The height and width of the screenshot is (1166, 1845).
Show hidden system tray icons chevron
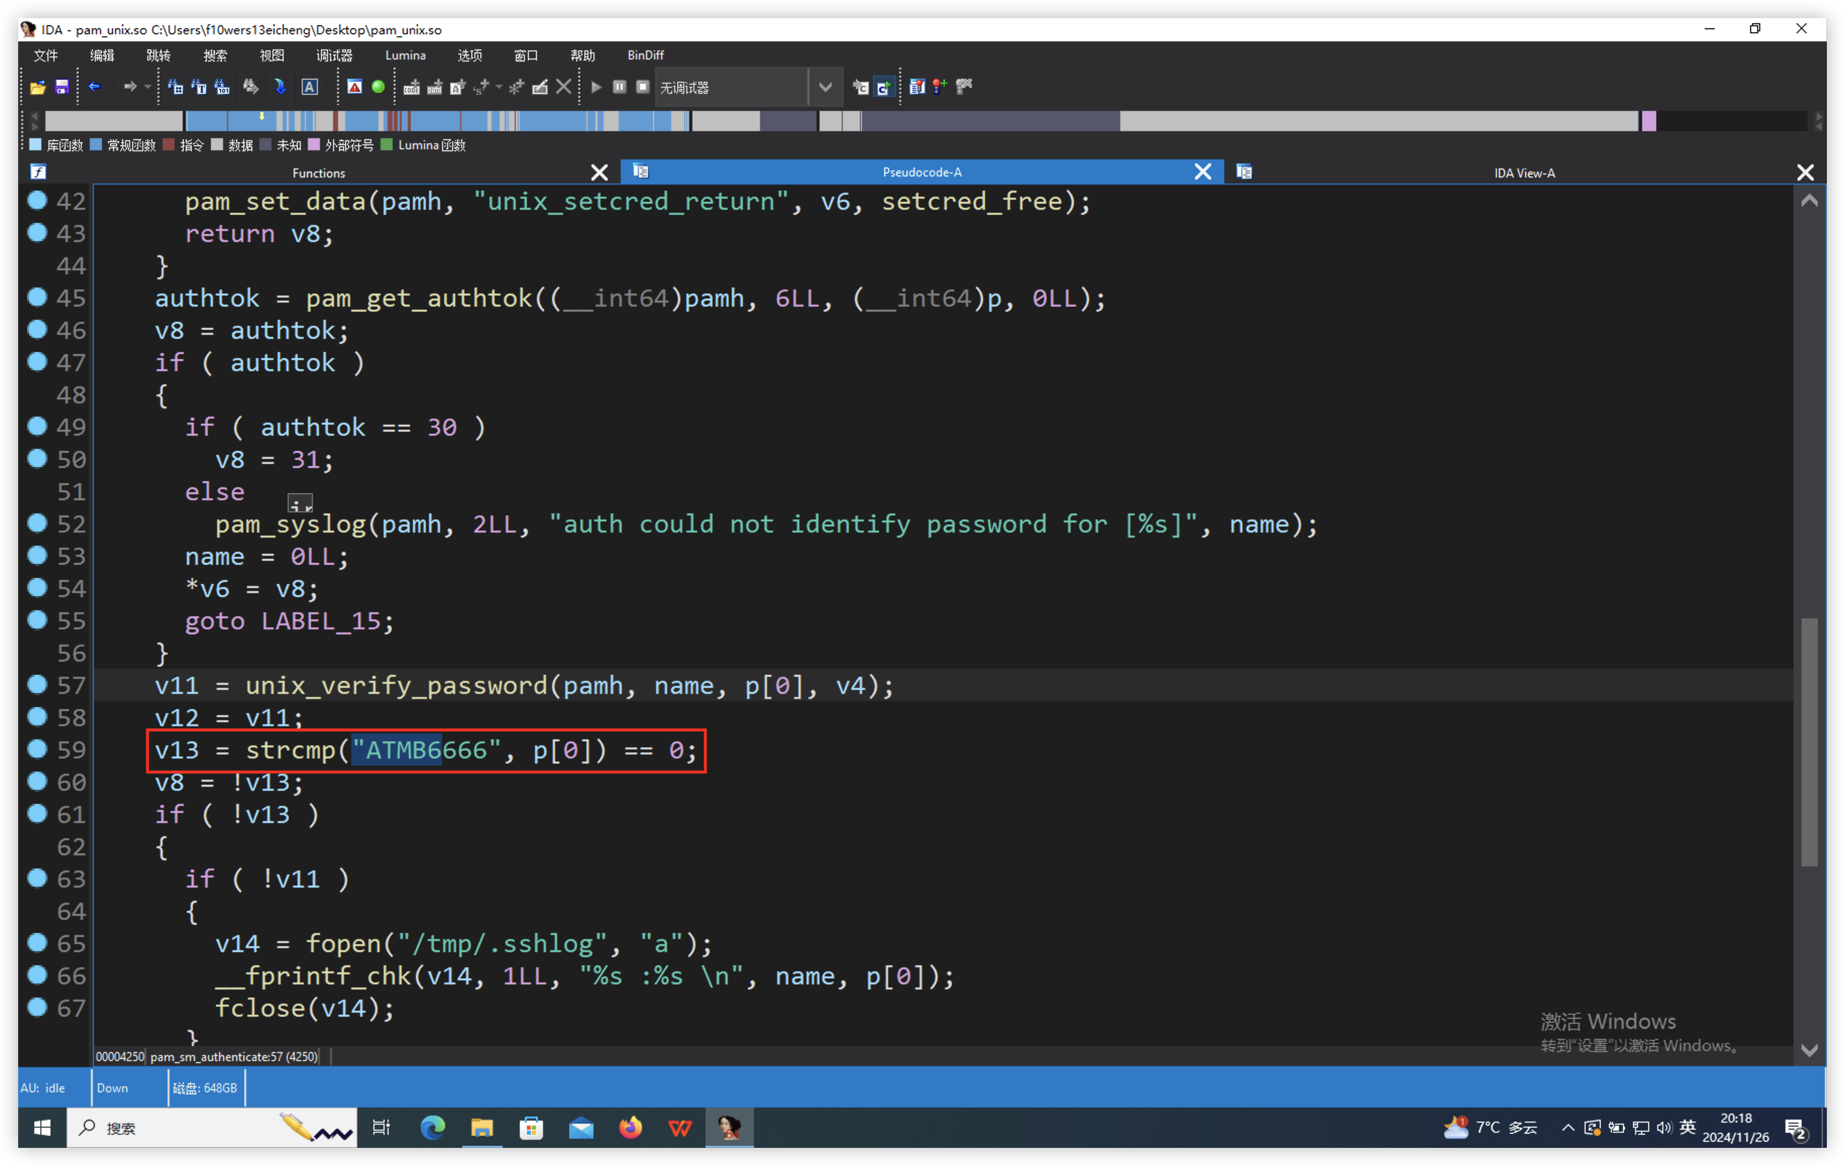click(x=1567, y=1128)
